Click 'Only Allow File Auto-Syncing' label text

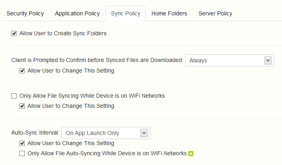pyautogui.click(x=107, y=154)
